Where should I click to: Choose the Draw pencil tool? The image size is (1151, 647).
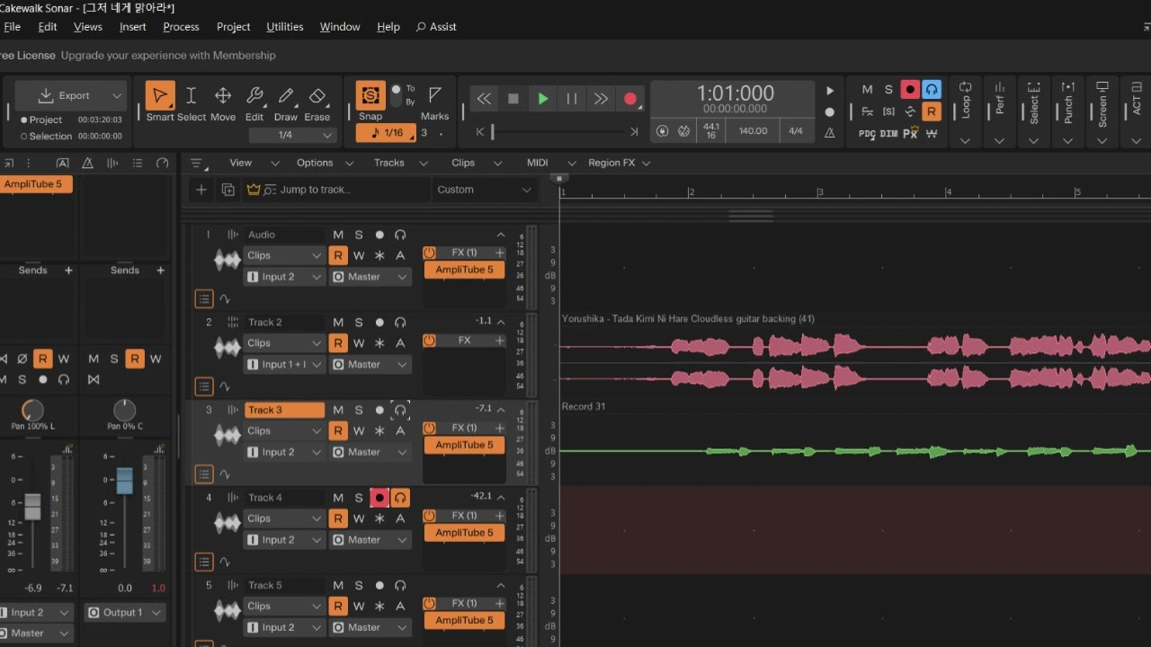(286, 96)
